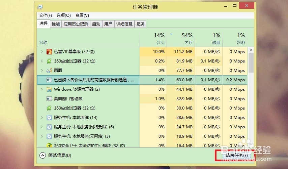Viewport: 288px width, 169px height.
Task: Click the 画图 paint palette icon
Action: [49, 71]
